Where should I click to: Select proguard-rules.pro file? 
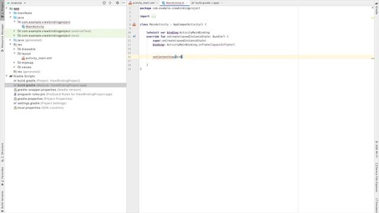[x=63, y=94]
